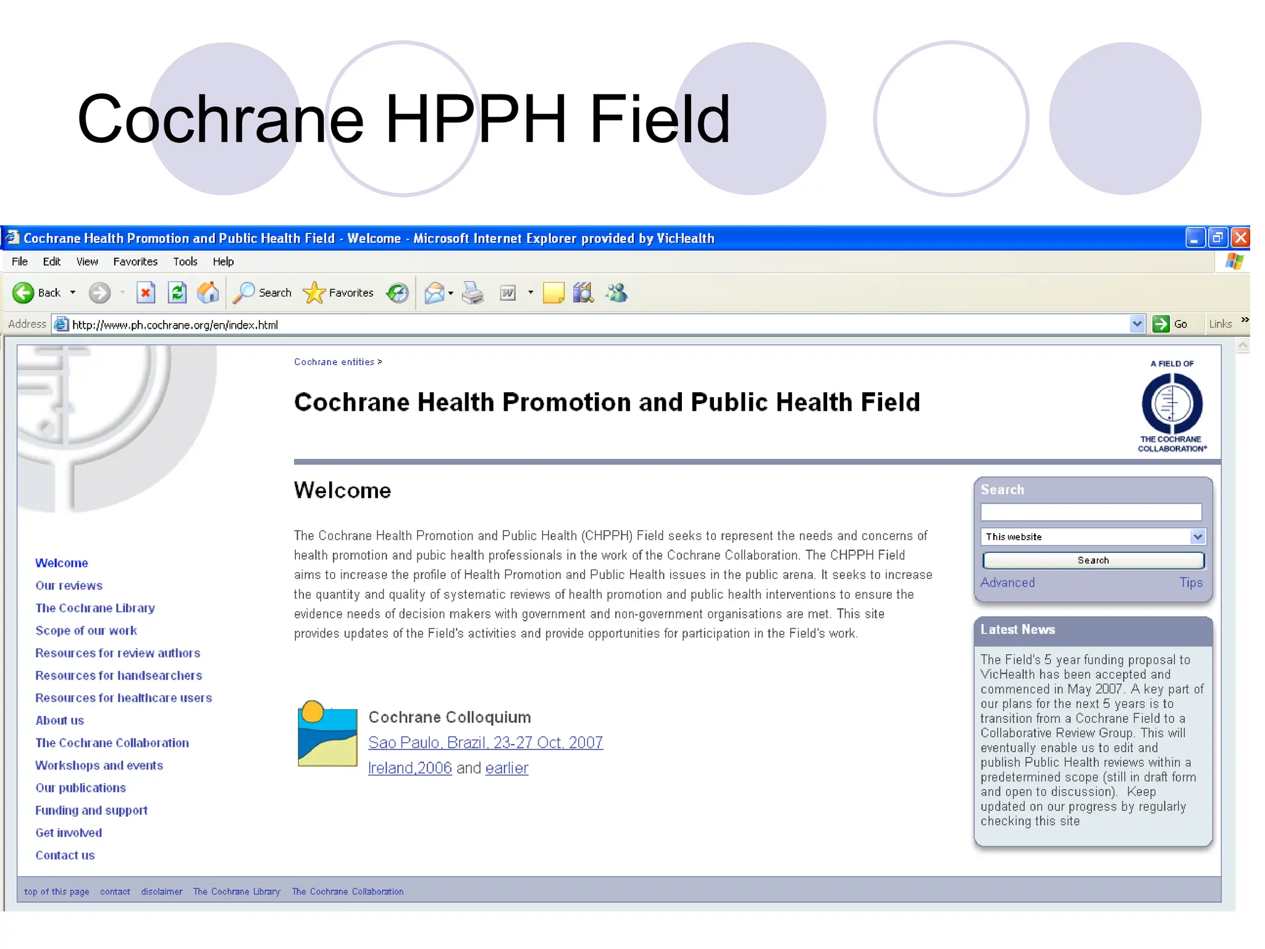
Task: Open the Favorites star button
Action: click(338, 292)
